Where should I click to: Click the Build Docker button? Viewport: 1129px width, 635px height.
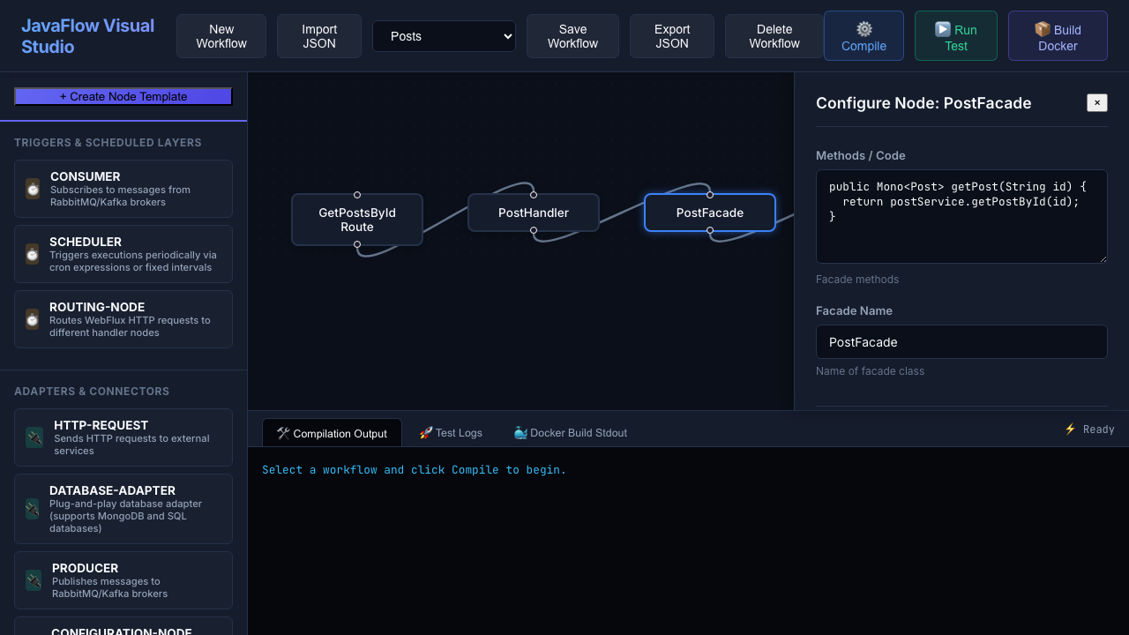[1058, 36]
